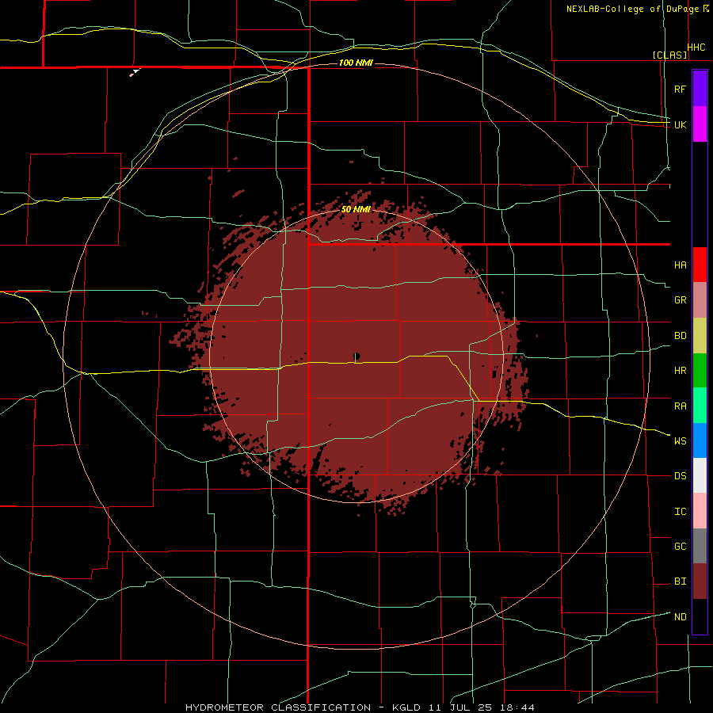The width and height of the screenshot is (713, 713).
Task: Click the UK legend label
Action: click(680, 124)
